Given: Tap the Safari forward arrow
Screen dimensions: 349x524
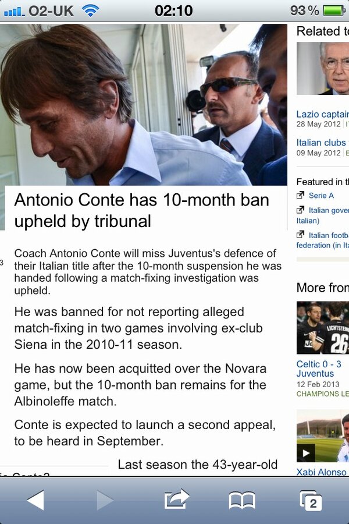Looking at the screenshot, I should pos(105,500).
